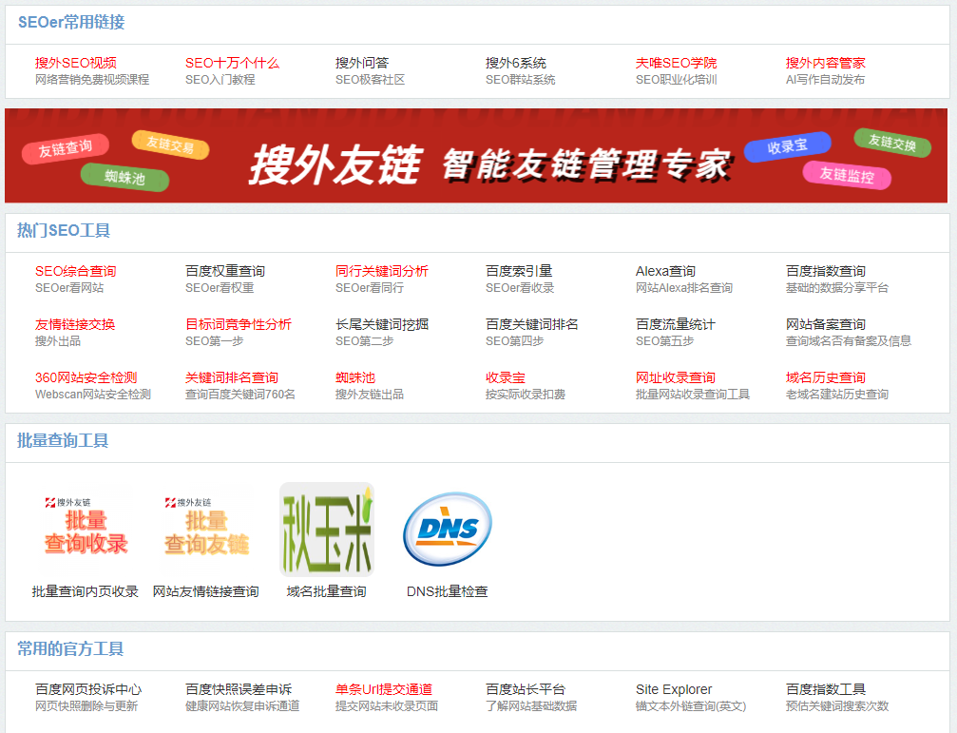Open red 收录宝 link in tools list
This screenshot has height=733, width=957.
click(506, 377)
